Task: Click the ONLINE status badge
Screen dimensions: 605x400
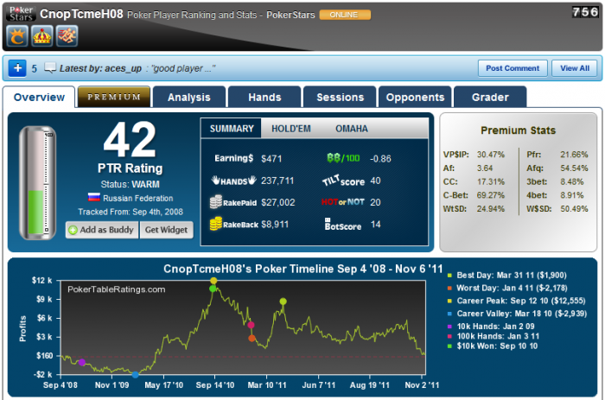Action: coord(345,15)
